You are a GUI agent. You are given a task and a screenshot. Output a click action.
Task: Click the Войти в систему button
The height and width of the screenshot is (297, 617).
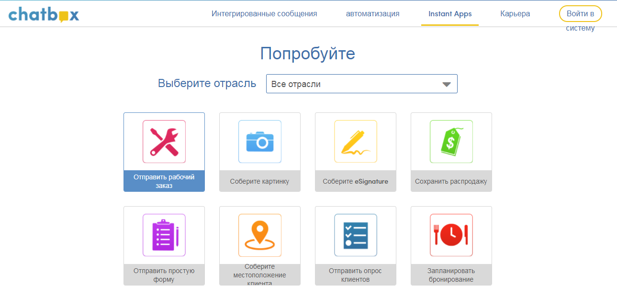pos(580,13)
